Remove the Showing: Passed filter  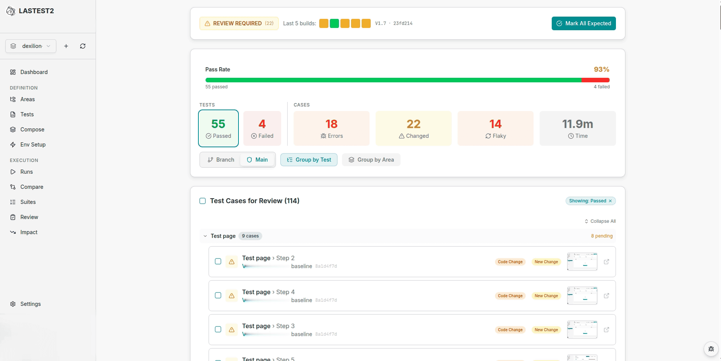(610, 201)
